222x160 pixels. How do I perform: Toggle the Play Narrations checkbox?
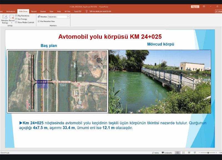[16, 16]
